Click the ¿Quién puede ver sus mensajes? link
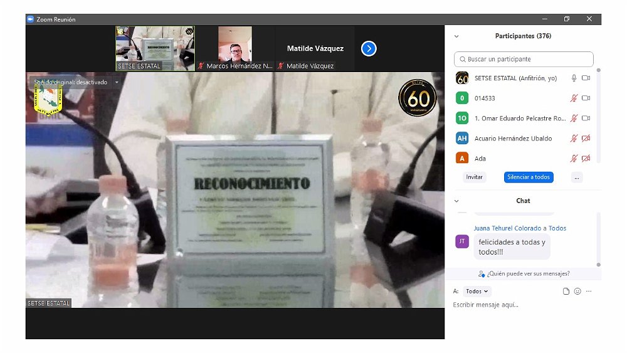This screenshot has width=627, height=353. (524, 274)
